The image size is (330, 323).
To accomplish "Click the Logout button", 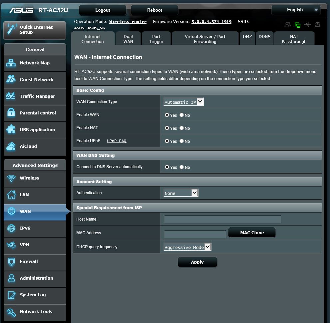I will pos(103,10).
